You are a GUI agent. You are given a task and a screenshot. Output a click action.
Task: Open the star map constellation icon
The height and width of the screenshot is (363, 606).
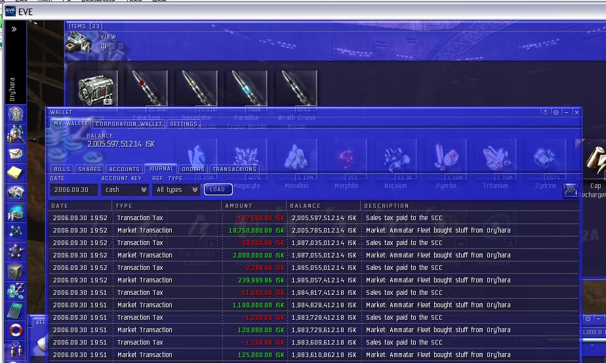coord(16,231)
